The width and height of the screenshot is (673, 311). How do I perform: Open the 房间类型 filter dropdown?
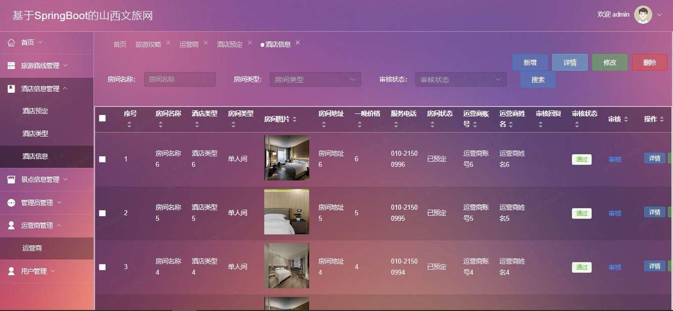[315, 80]
